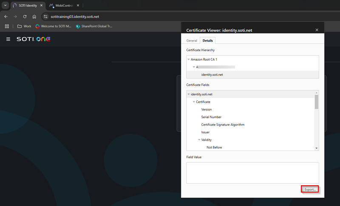340x206 pixels.
Task: Collapse the Validity node arrow
Action: pos(199,140)
